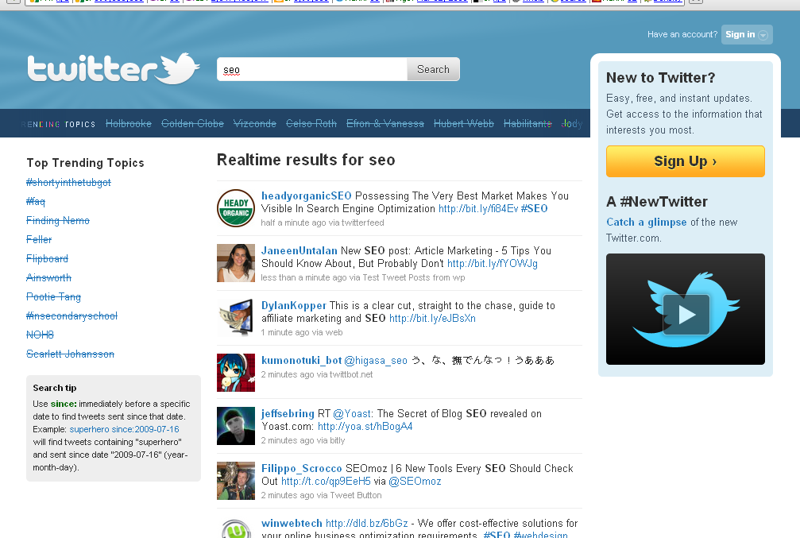Click Filippo_Scrocco's avatar

point(235,481)
